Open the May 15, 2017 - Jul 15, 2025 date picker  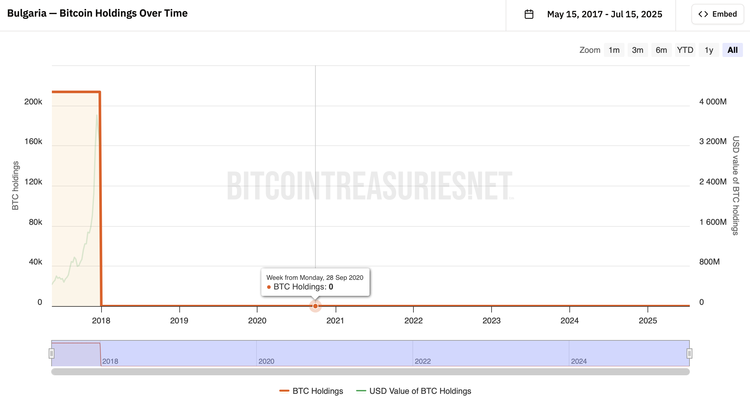(604, 14)
